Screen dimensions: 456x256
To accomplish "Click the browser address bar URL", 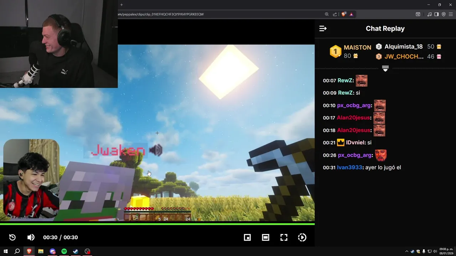I will tap(161, 14).
